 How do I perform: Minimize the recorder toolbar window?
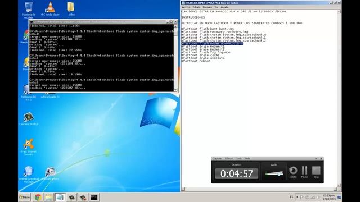316,158
